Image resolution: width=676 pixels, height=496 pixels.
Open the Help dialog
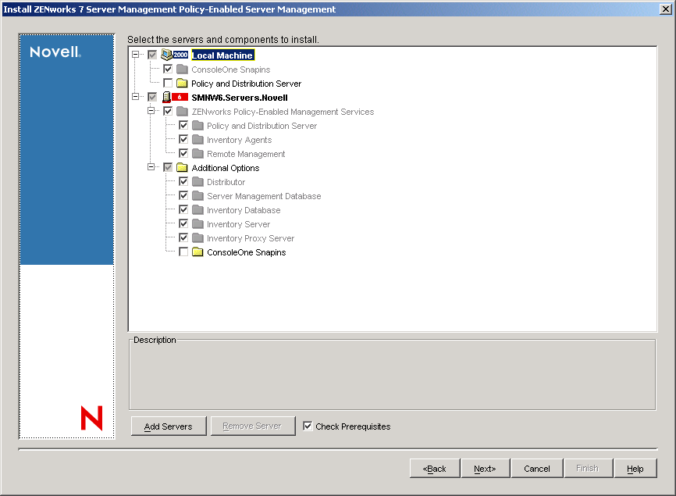click(635, 468)
